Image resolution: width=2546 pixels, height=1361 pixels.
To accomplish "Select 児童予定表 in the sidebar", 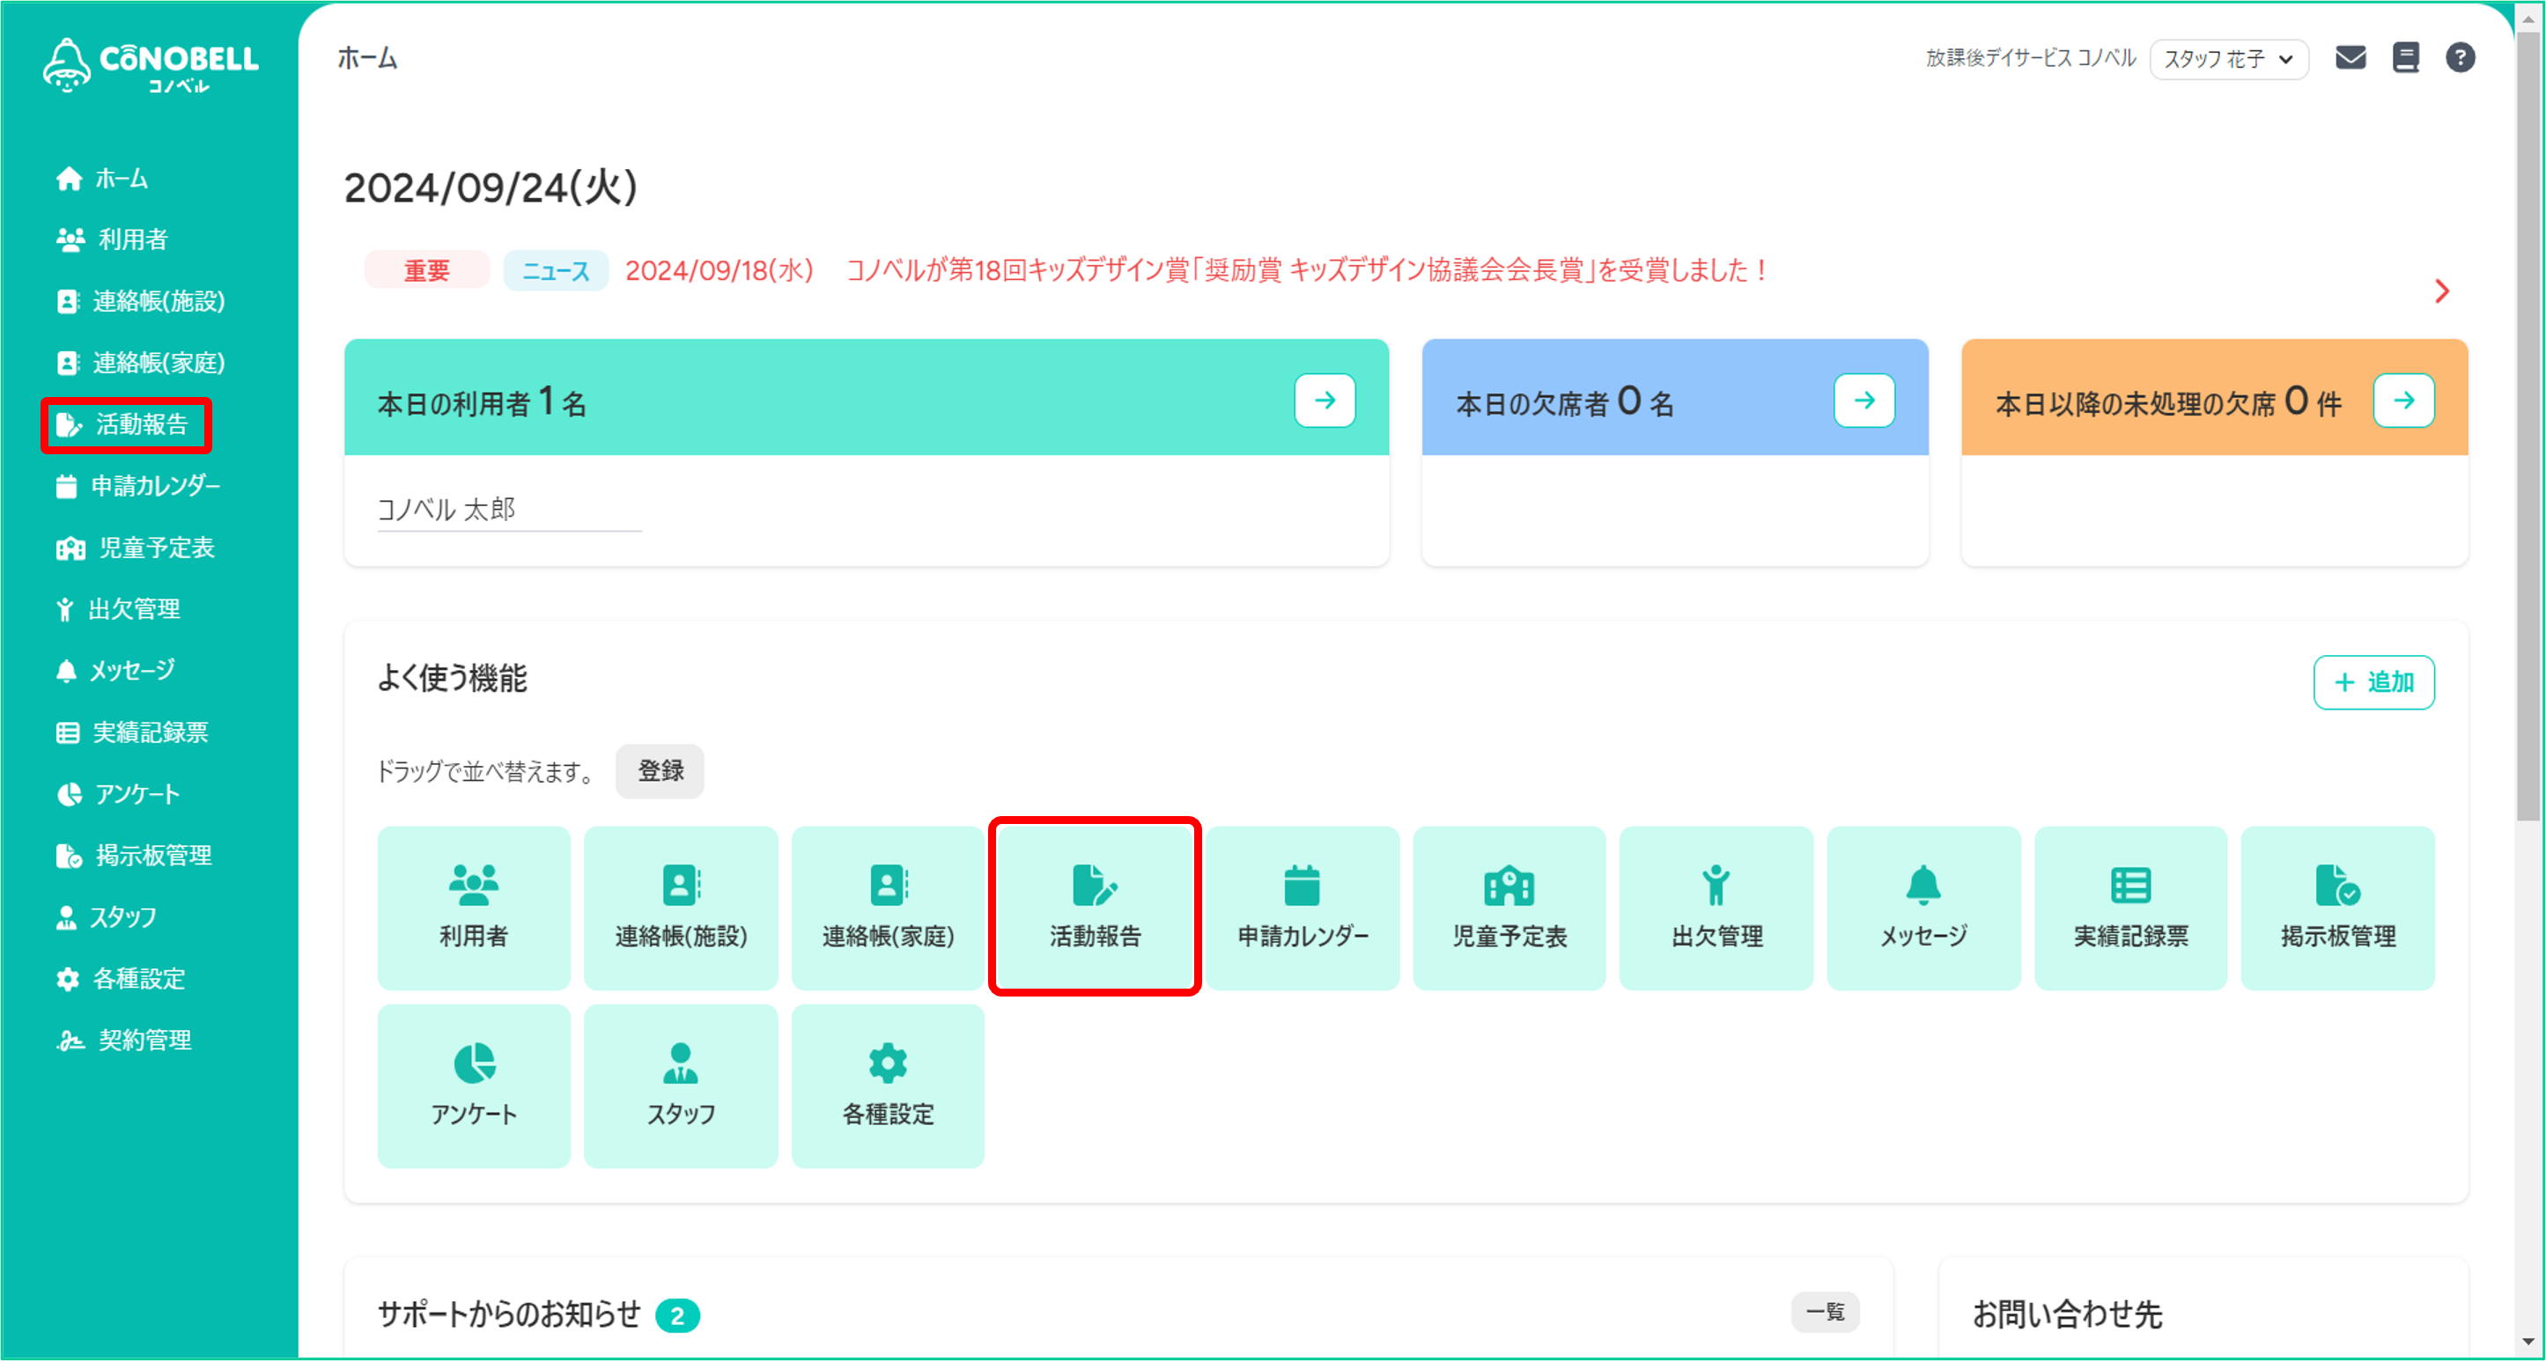I will (136, 548).
